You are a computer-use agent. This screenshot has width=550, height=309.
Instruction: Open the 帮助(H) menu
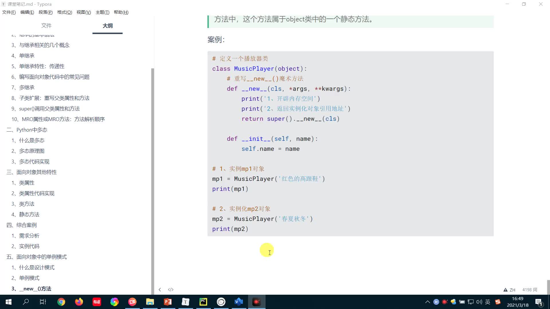coord(121,12)
